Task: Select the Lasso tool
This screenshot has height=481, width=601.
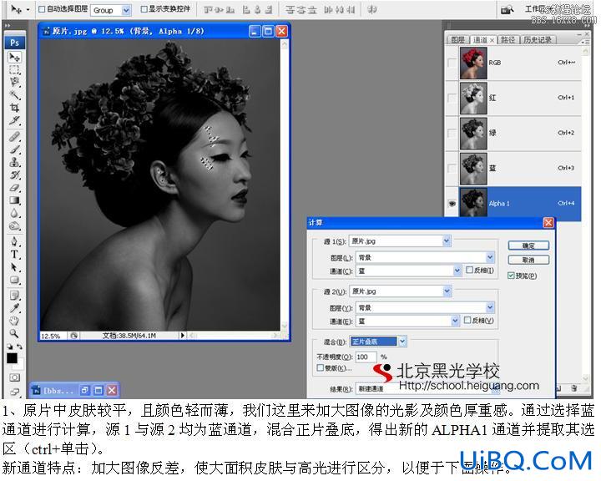Action: pos(14,82)
